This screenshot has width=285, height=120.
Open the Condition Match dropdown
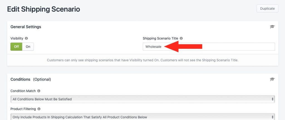(143, 99)
